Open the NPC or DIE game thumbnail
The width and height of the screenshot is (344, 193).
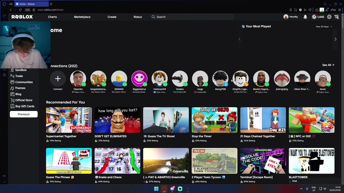[x=312, y=120]
